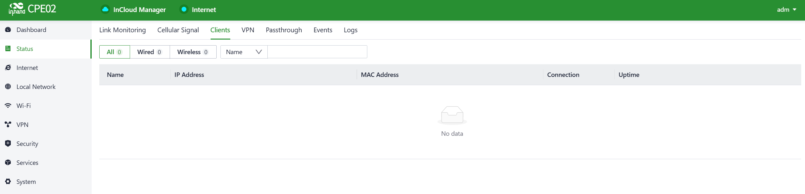Click the InCloud Manager cloud status icon
The height and width of the screenshot is (194, 805).
pyautogui.click(x=105, y=9)
